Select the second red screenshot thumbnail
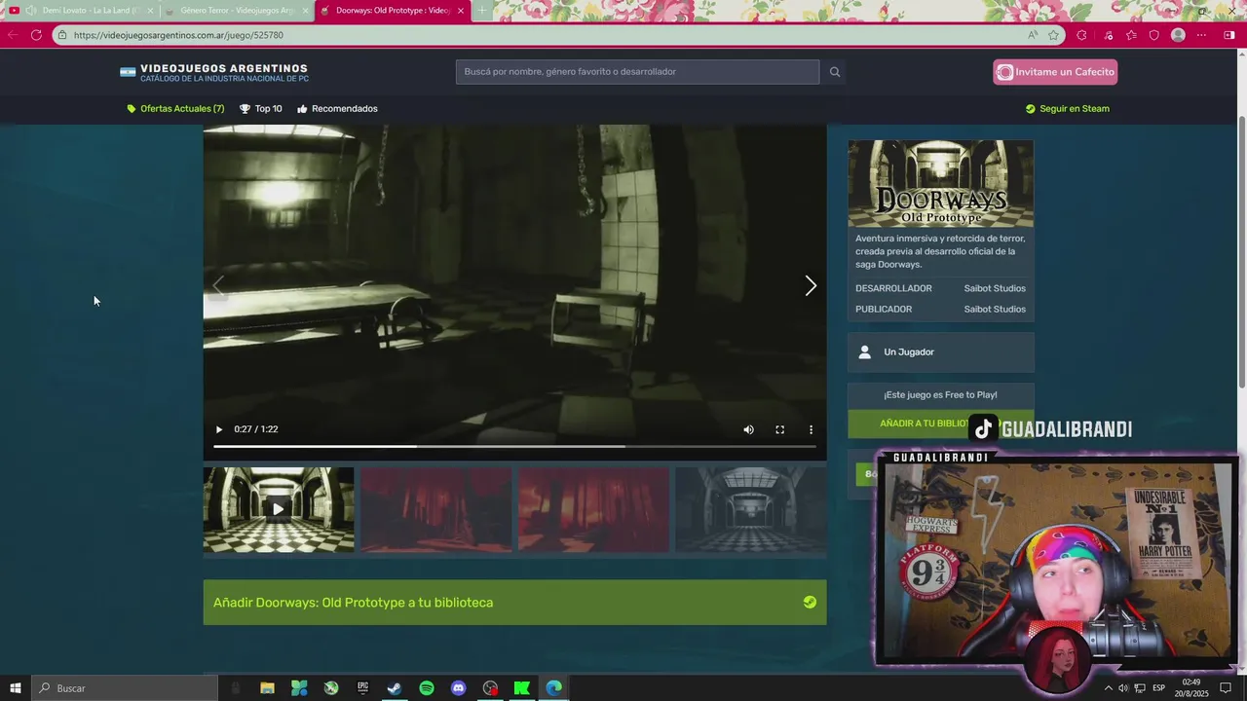This screenshot has height=701, width=1247. coord(435,509)
